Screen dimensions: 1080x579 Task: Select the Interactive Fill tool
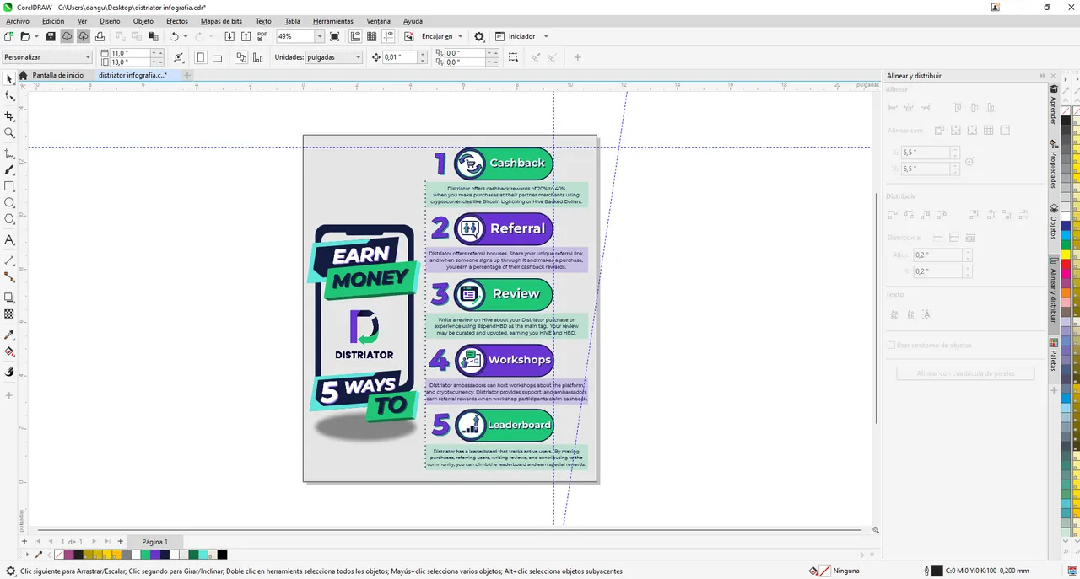pos(9,351)
